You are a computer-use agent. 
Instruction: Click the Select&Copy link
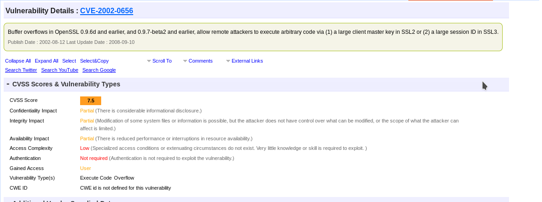(x=94, y=61)
